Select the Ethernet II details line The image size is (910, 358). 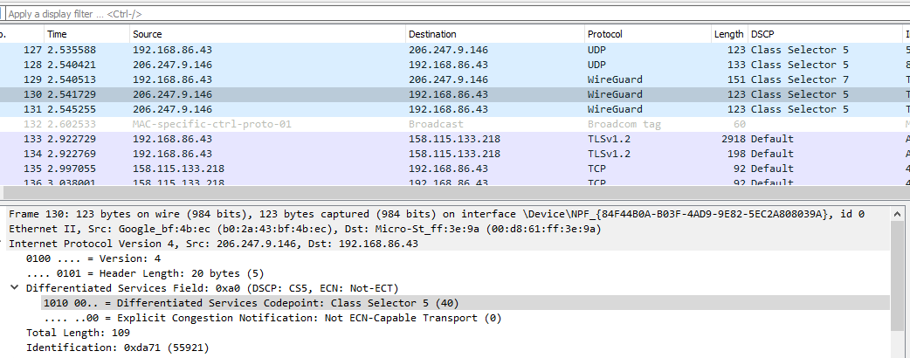262,229
